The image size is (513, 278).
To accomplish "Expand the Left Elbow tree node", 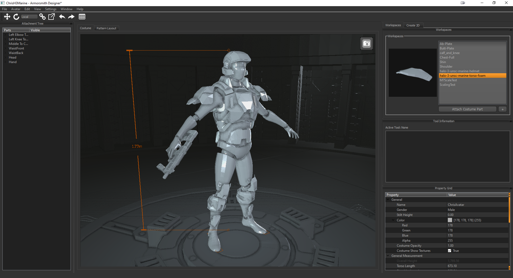I will click(6, 35).
